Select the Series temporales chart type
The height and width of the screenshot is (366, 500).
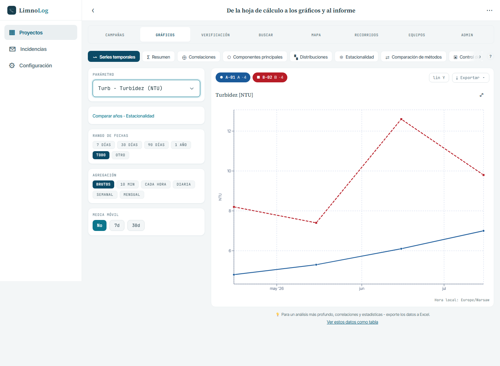click(114, 57)
